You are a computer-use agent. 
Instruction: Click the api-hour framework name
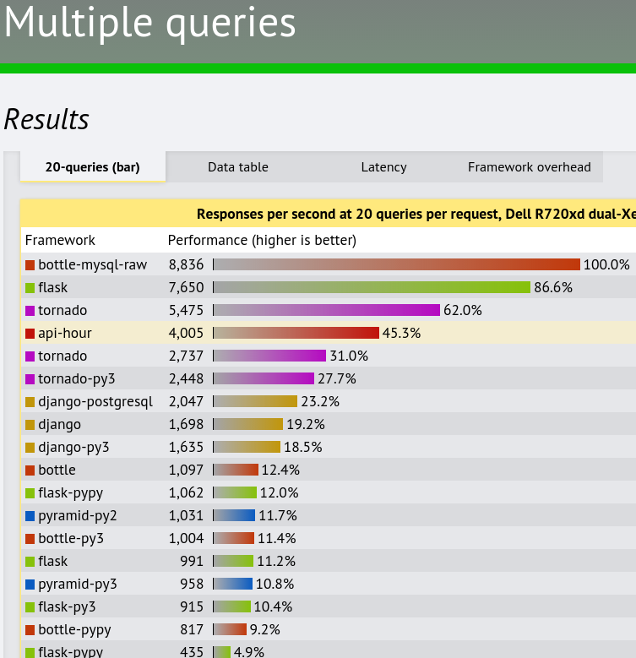65,333
